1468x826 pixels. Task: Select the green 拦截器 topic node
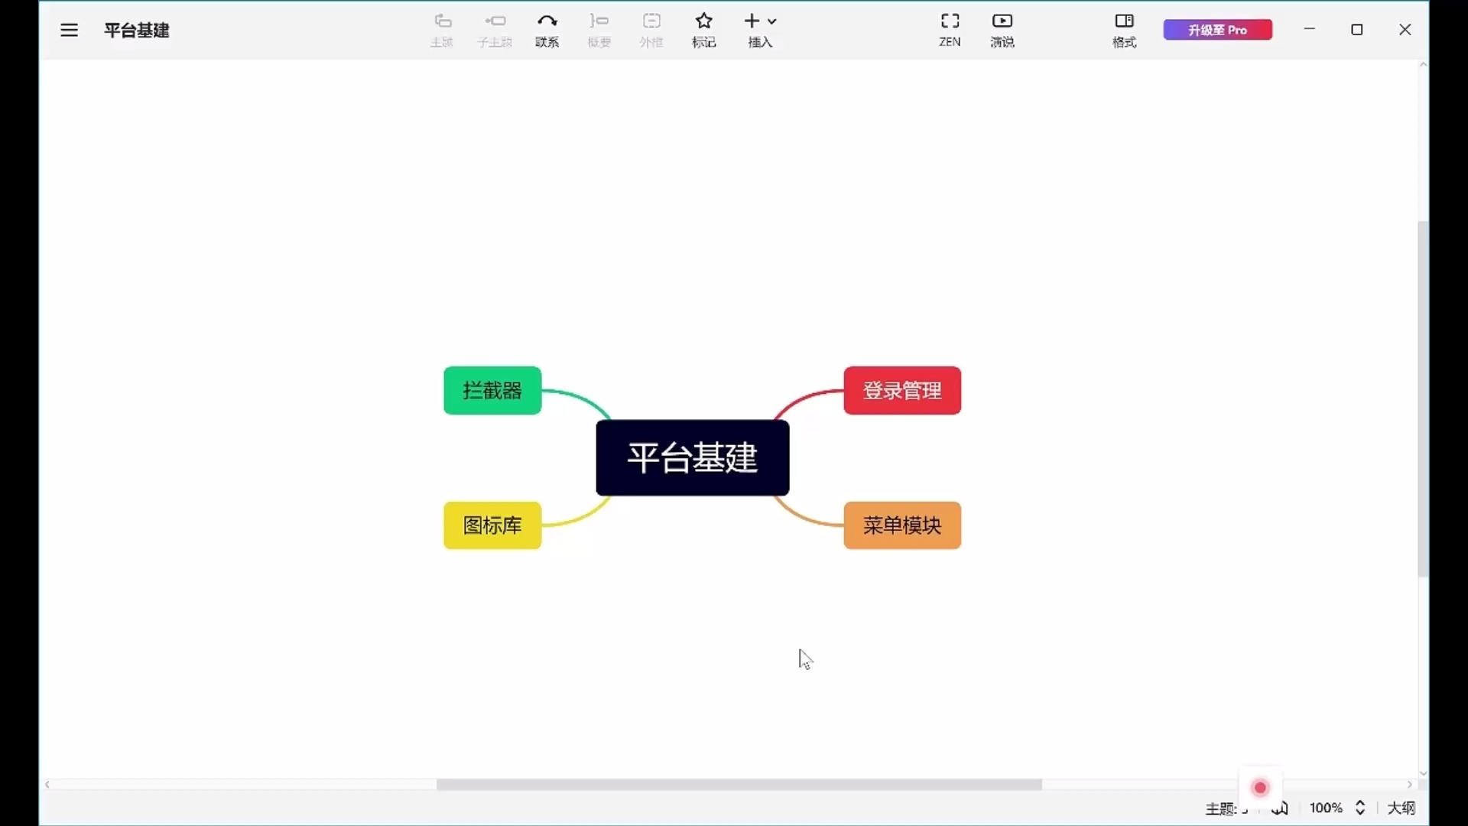point(492,391)
